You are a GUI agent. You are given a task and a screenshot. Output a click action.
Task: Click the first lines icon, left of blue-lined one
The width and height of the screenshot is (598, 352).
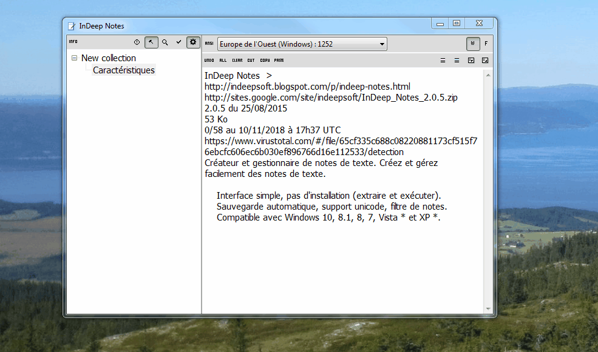click(444, 61)
